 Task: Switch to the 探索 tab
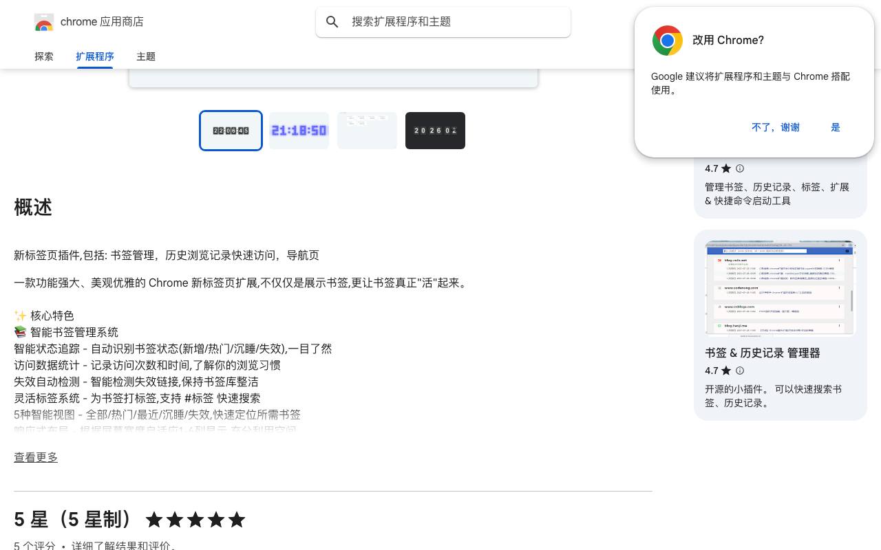(x=44, y=56)
